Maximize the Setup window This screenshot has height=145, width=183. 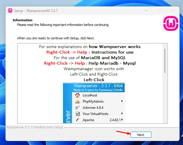point(159,10)
